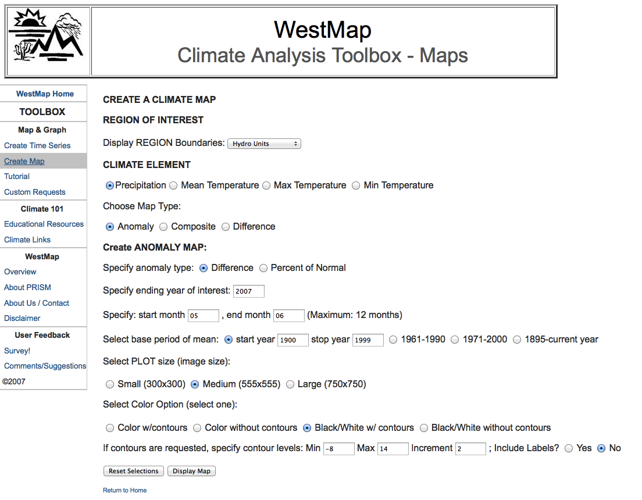Choose Black/White without contours option
642x500 pixels.
pyautogui.click(x=424, y=428)
